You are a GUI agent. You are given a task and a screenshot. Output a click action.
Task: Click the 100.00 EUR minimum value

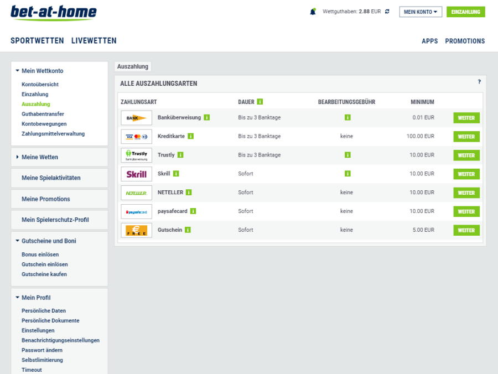[x=420, y=136]
